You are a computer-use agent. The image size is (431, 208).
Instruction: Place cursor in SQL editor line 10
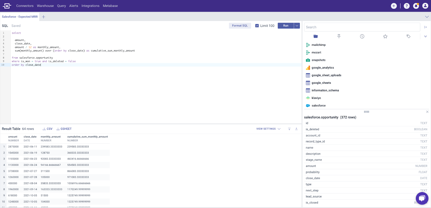[x=156, y=65]
